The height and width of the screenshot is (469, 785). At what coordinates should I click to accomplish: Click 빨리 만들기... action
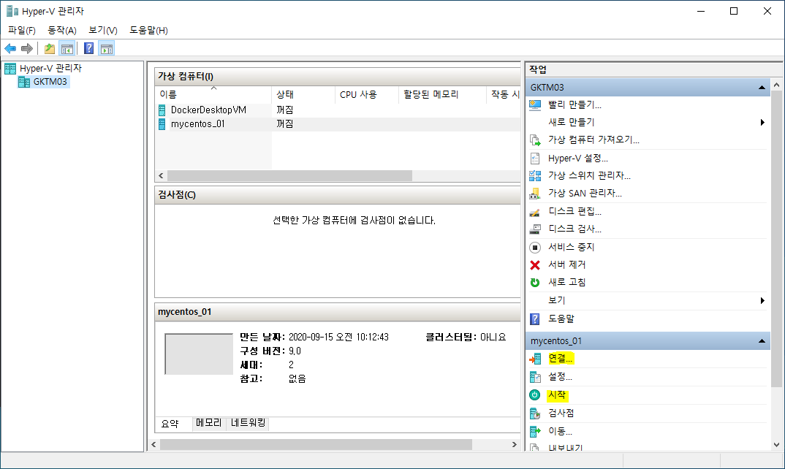574,105
